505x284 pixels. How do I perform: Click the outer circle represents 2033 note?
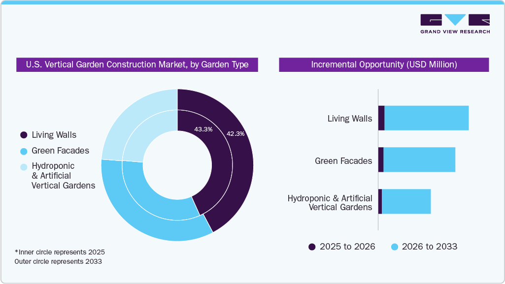(x=58, y=261)
